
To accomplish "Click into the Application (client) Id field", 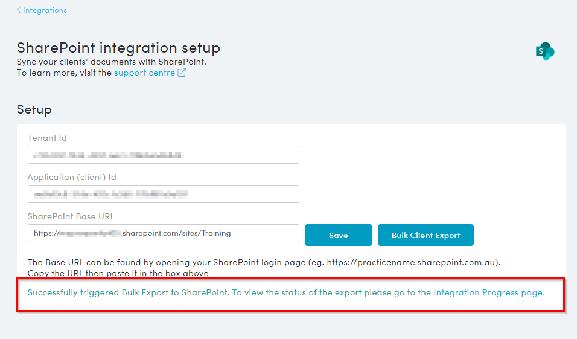I will coord(164,194).
